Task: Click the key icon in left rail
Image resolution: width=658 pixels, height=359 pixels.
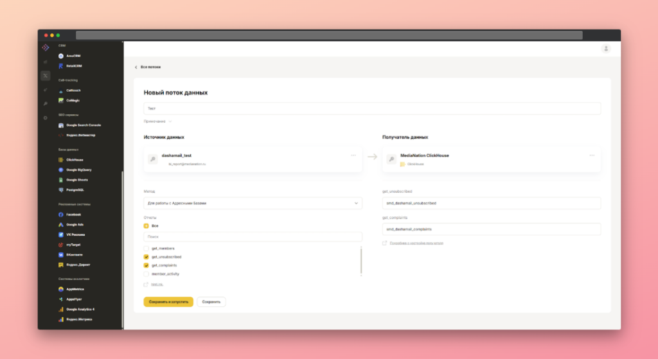Action: [x=46, y=103]
